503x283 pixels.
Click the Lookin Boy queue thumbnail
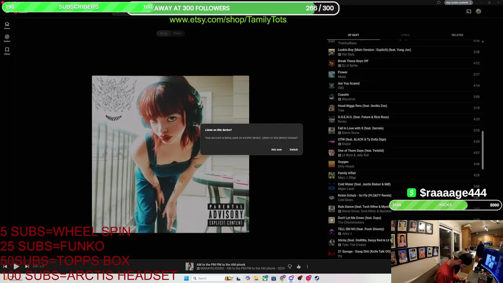[332, 52]
